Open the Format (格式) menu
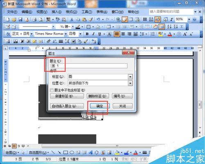This screenshot has height=164, width=205. [x=71, y=12]
